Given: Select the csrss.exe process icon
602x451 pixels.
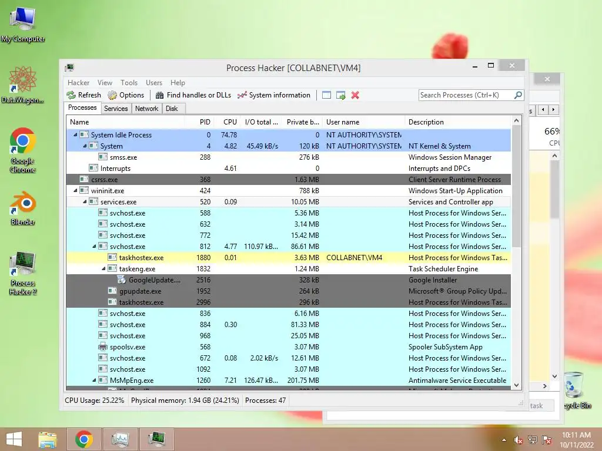Looking at the screenshot, I should (x=83, y=179).
